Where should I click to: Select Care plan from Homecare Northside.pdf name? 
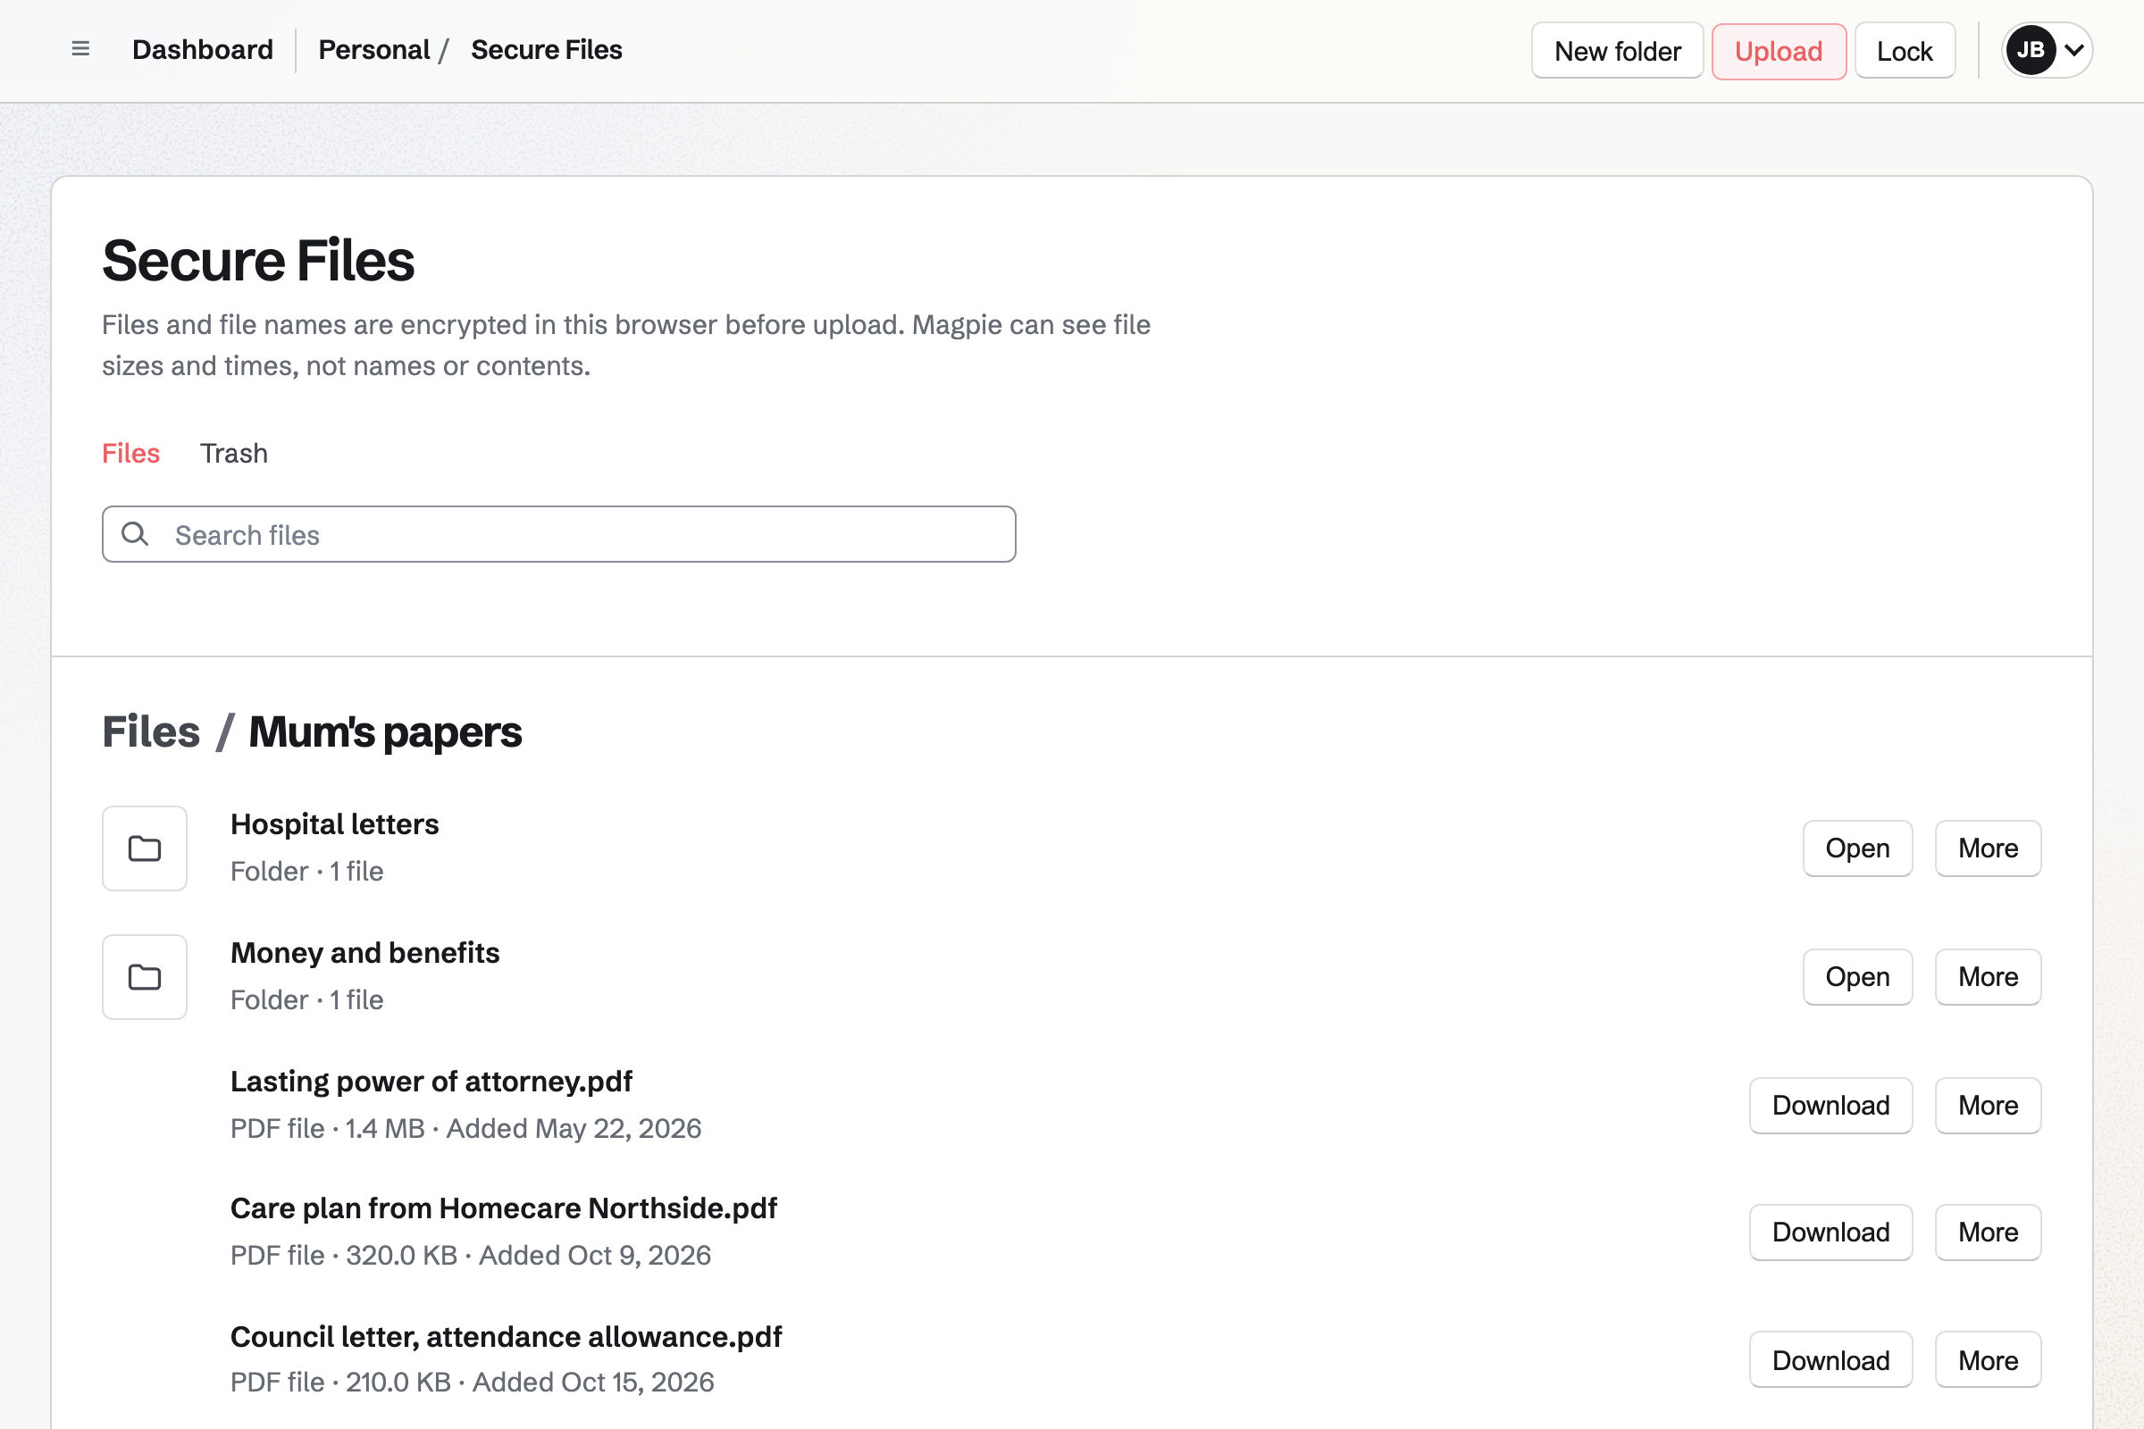point(503,1208)
